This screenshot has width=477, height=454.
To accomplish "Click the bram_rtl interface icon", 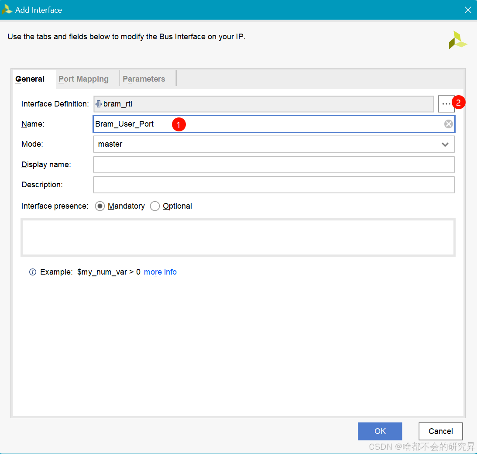I will 99,104.
